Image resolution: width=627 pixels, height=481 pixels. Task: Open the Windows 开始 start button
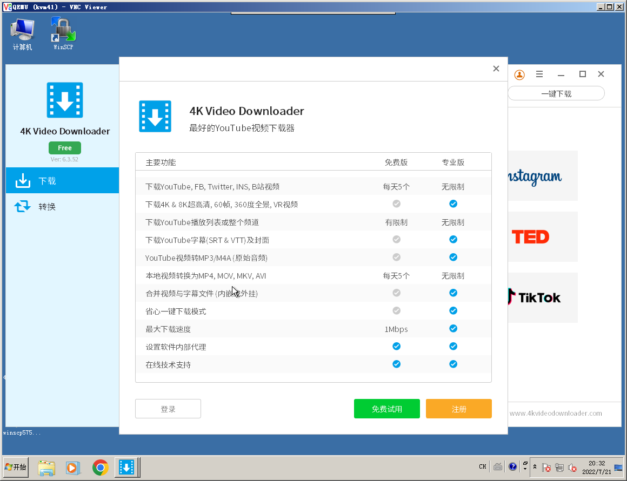[x=16, y=467]
